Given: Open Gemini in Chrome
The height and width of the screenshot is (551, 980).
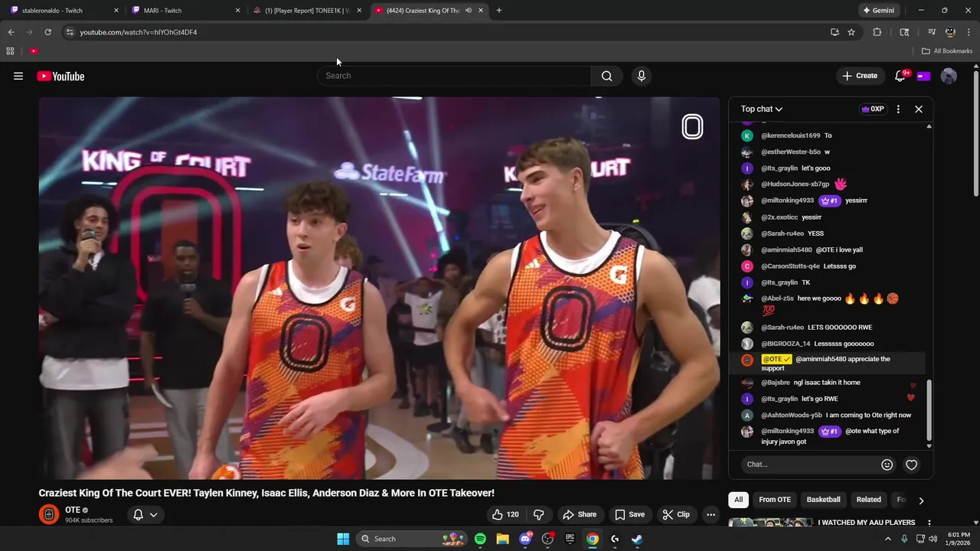Looking at the screenshot, I should click(x=878, y=11).
